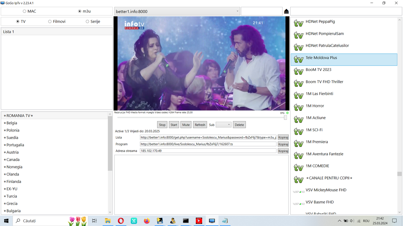Screen dimensions: 403x226
Task: Click the Stop playback button
Action: coord(162,125)
